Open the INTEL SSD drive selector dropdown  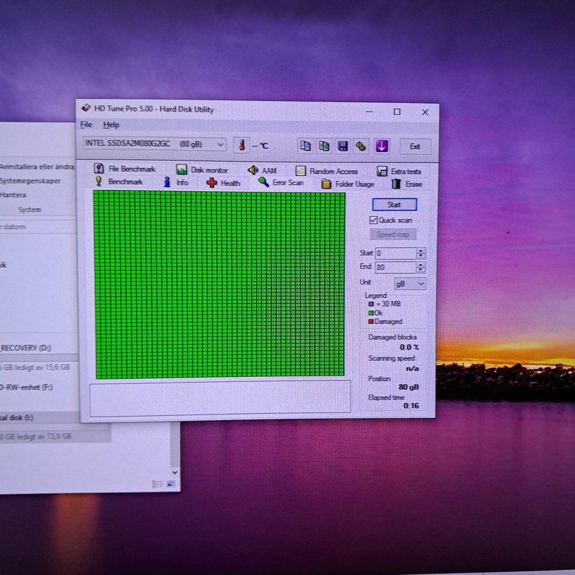point(155,144)
